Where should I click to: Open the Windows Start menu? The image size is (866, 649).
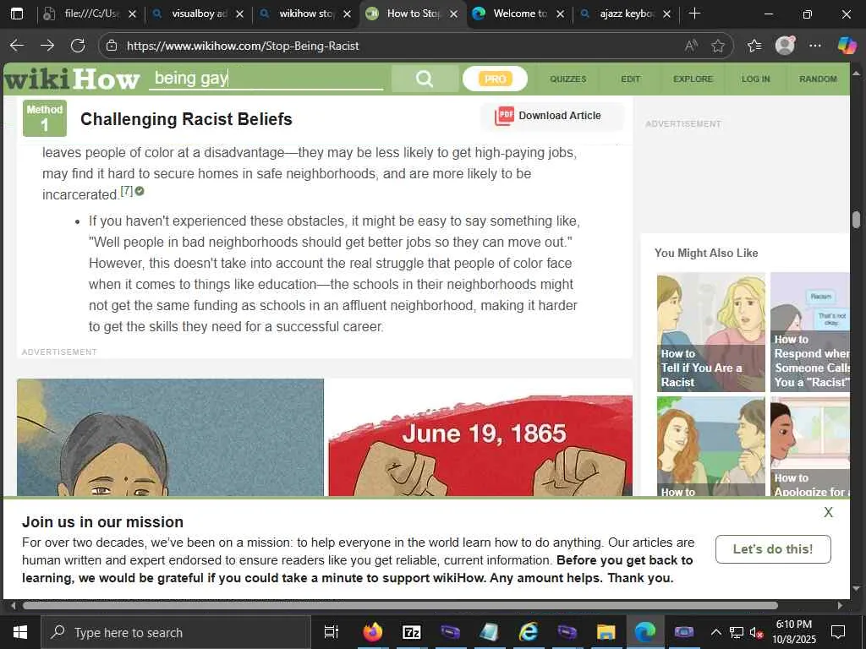pos(20,632)
